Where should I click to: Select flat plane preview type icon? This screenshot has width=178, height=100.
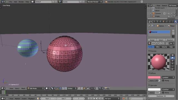coord(172,55)
